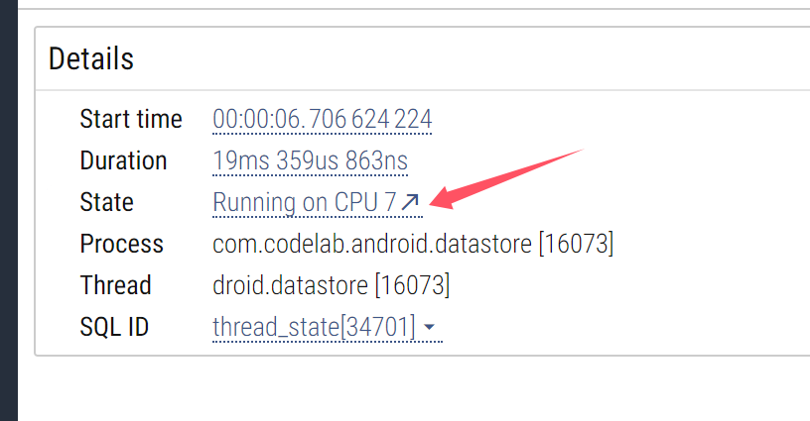Open the thread_state[34701] SQL ID menu

pos(327,327)
